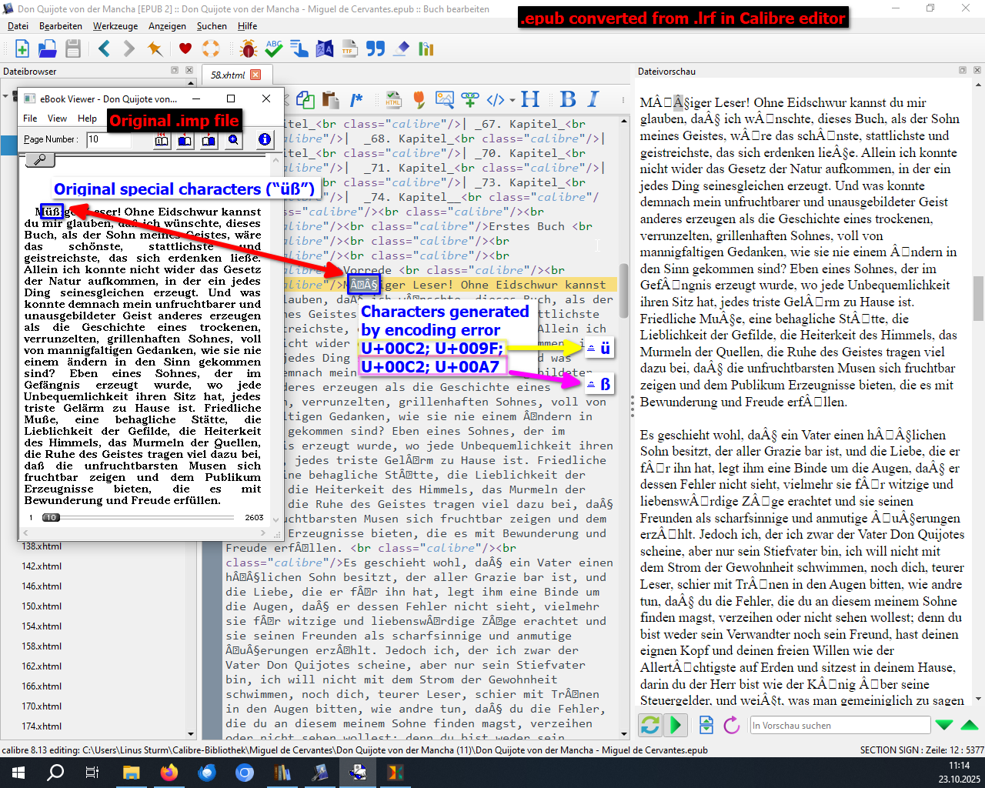Select 166.xhtml in the file browser

click(x=42, y=686)
